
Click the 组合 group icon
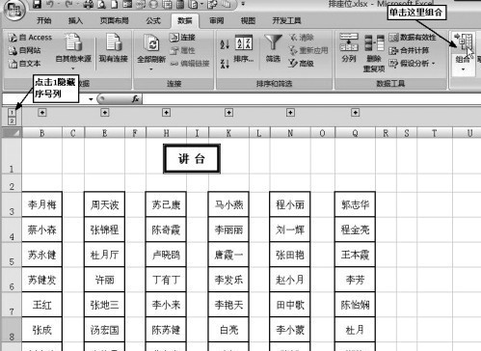click(463, 43)
